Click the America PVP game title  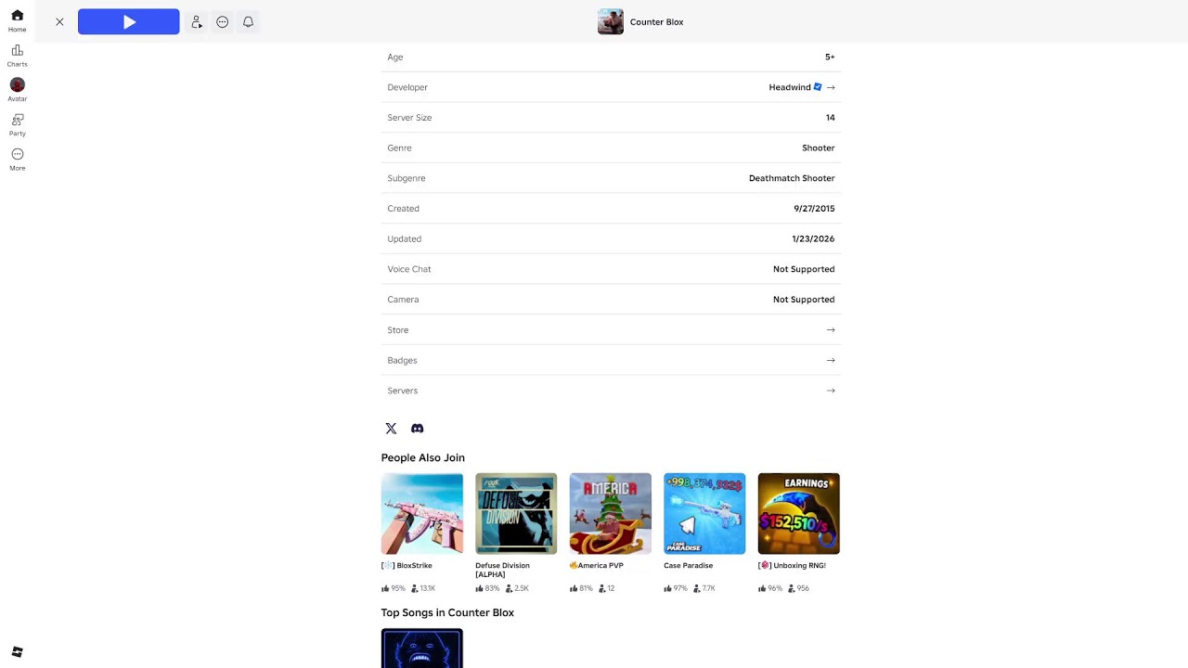coord(597,565)
